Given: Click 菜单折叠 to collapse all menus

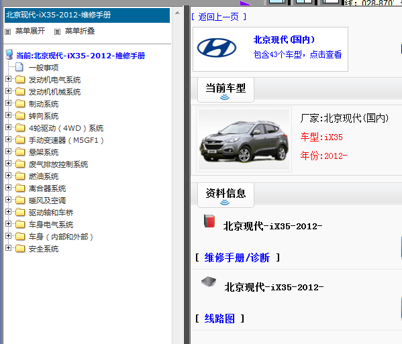Looking at the screenshot, I should click(80, 31).
